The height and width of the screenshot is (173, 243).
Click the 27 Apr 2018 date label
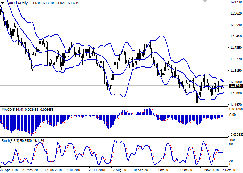(9, 170)
